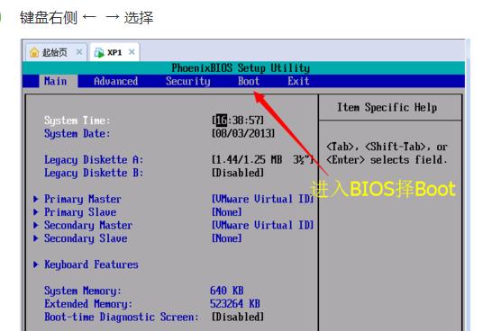501x331 pixels.
Task: Select the highlighted hour field in System Time
Action: pyautogui.click(x=222, y=121)
